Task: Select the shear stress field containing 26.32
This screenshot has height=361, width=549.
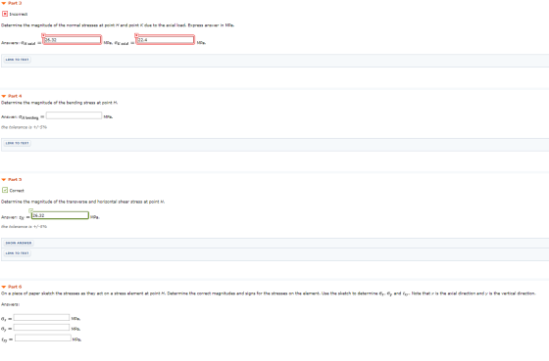Action: pos(60,215)
